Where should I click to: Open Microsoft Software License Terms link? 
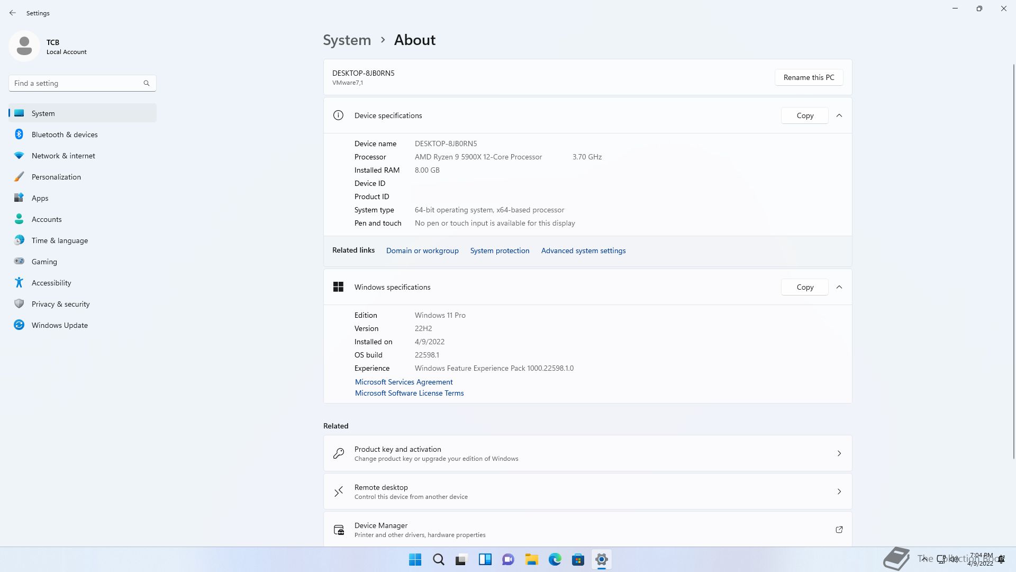410,393
